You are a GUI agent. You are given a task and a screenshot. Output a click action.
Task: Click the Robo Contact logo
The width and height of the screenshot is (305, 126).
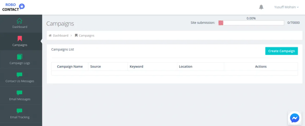tap(13, 7)
